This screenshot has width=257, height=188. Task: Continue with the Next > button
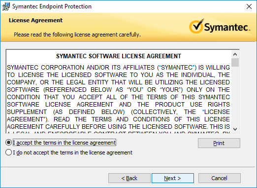(x=173, y=178)
